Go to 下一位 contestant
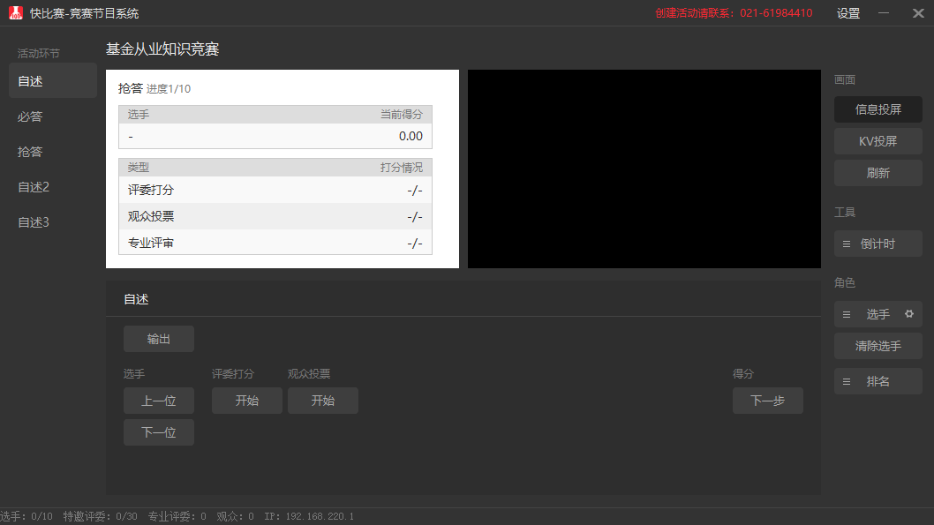The height and width of the screenshot is (525, 934). pos(159,432)
